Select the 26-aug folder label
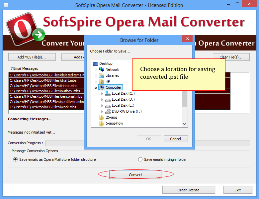 click(111, 117)
